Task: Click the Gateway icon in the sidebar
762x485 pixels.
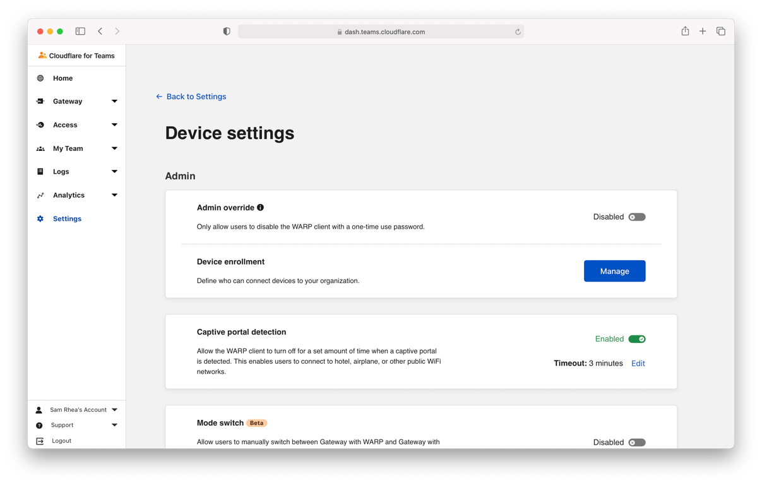Action: 40,101
